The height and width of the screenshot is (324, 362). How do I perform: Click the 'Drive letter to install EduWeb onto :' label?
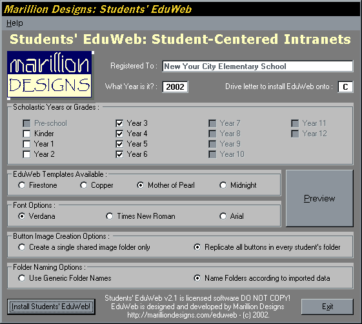point(279,86)
